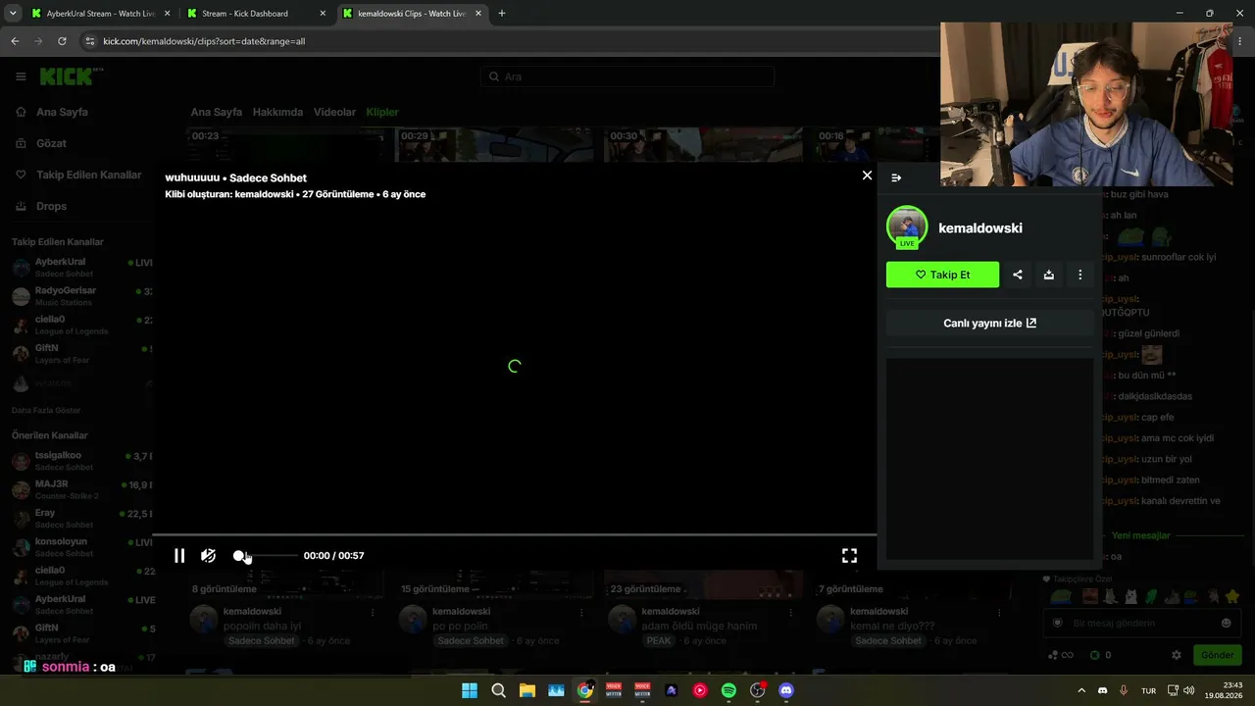Open Takip Edilen Kanallar in sidebar
The image size is (1255, 706).
click(88, 175)
